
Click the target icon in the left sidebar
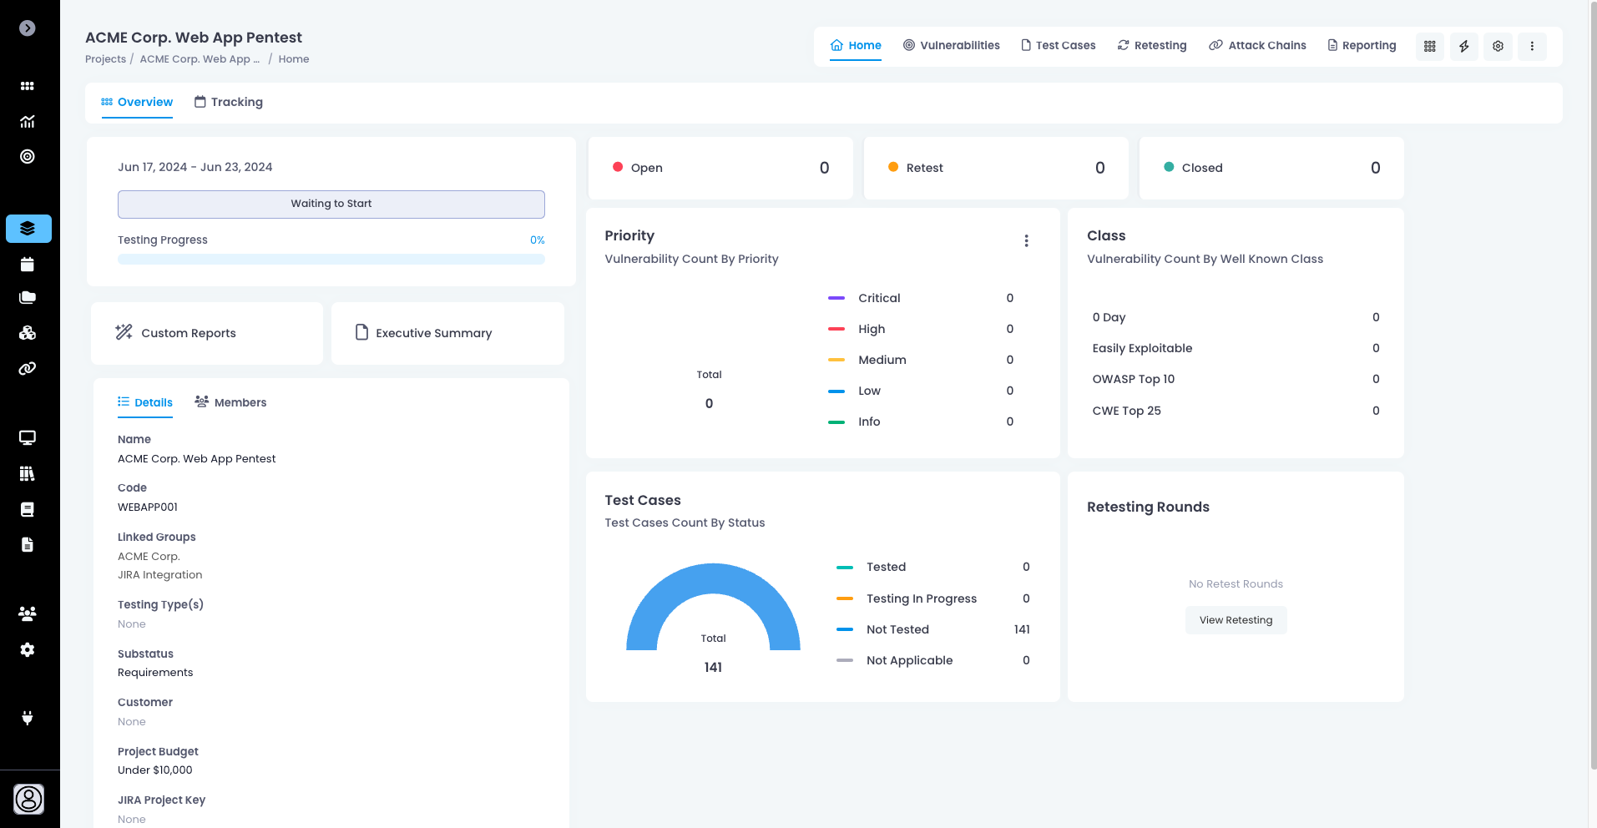tap(28, 157)
